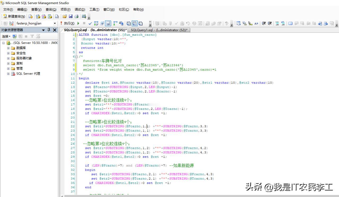Toggle Include Actual Execution Plan
Viewport: 339px width, 197px height.
[x=115, y=23]
